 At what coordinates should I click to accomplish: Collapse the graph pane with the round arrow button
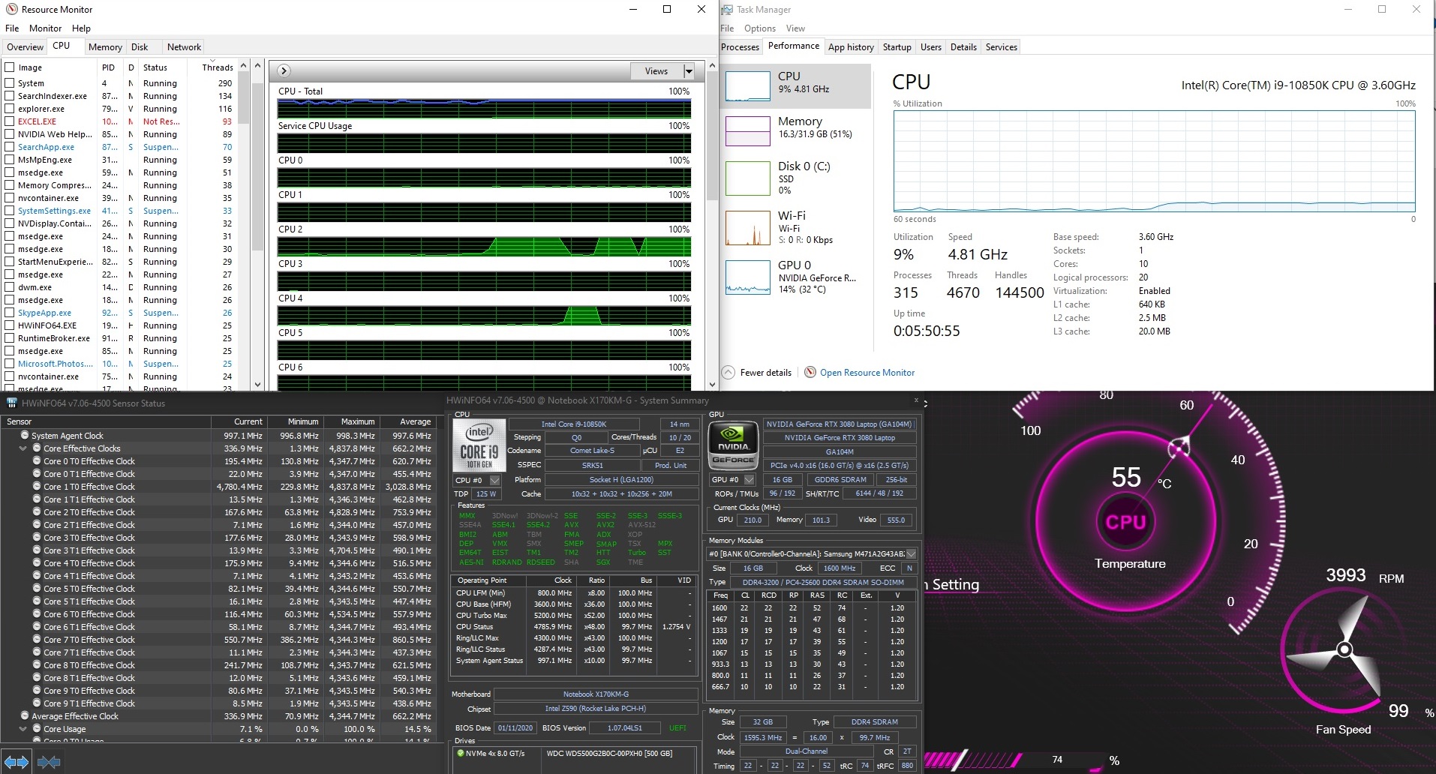pos(284,70)
